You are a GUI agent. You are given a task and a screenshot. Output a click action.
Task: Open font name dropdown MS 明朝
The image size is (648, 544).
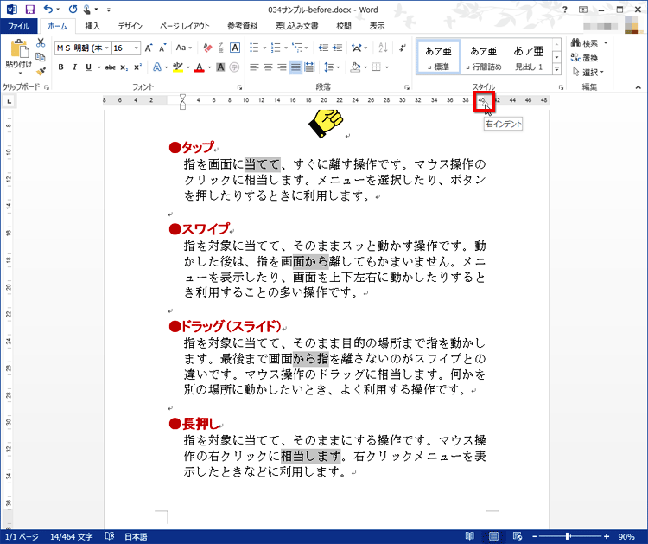point(106,48)
